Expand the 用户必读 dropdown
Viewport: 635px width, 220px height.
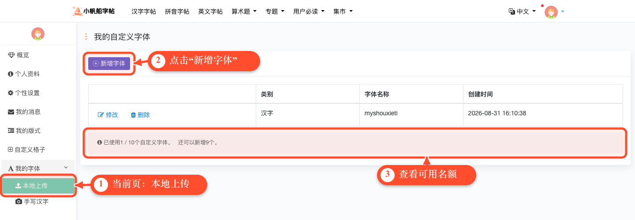click(x=309, y=11)
